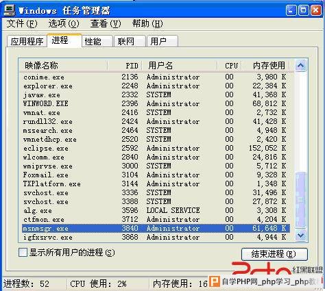This screenshot has height=291, width=325.
Task: Select the vmnat.exe process row
Action: click(x=156, y=112)
